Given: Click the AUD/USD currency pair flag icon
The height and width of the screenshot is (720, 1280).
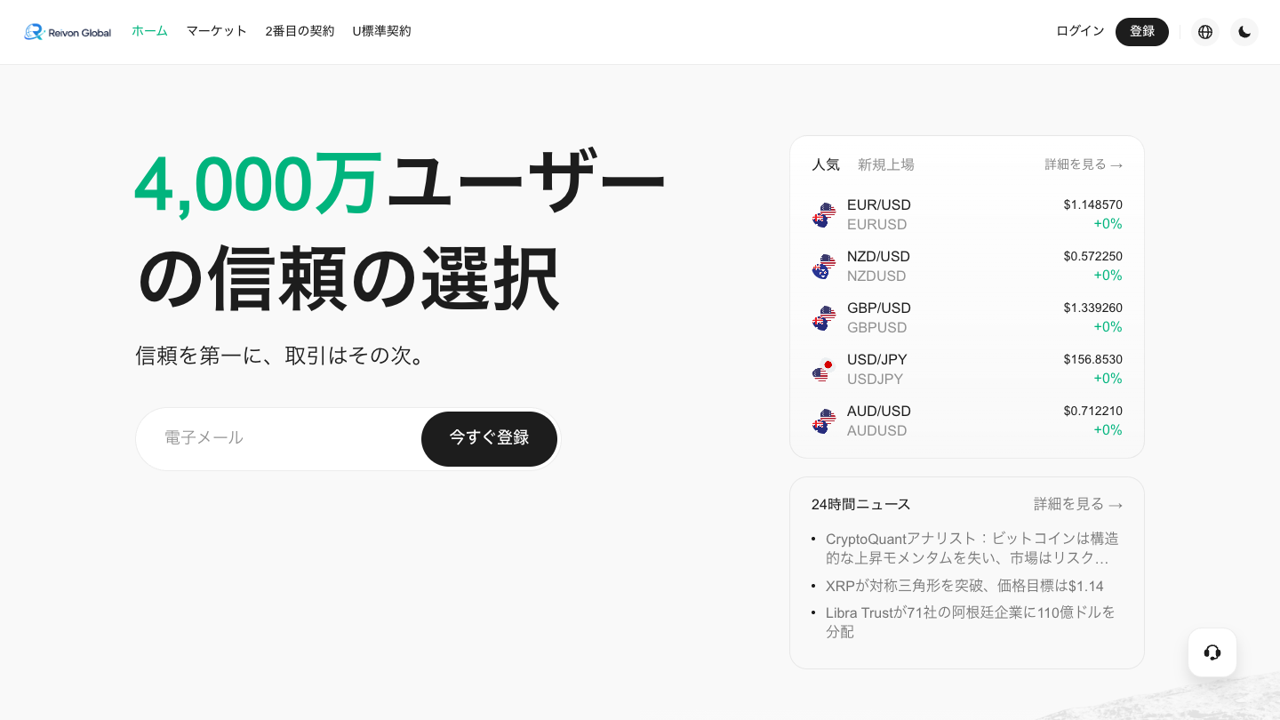Looking at the screenshot, I should tap(824, 421).
